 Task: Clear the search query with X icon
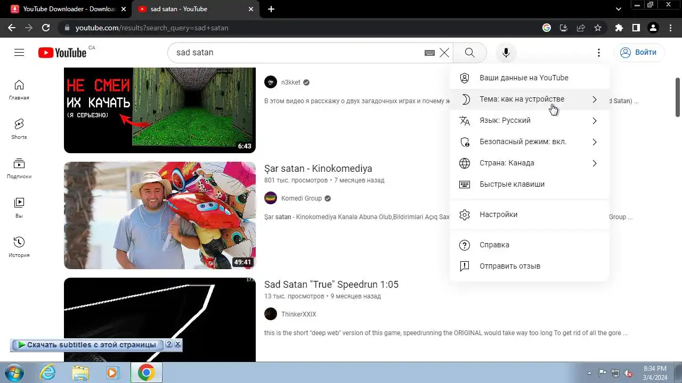click(x=444, y=53)
